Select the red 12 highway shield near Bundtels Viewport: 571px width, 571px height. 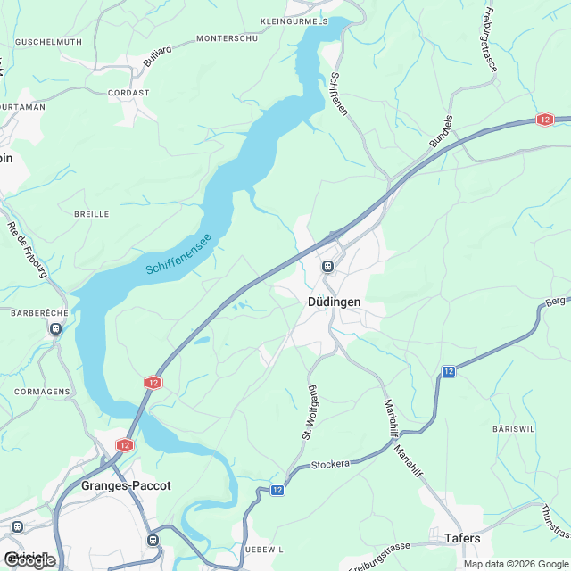coord(545,120)
